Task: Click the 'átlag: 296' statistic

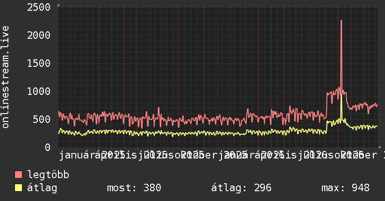Action: click(241, 188)
